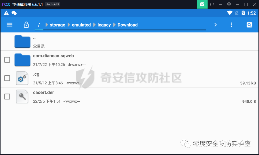Click the 父目录 label
This screenshot has width=259, height=155.
pyautogui.click(x=39, y=46)
